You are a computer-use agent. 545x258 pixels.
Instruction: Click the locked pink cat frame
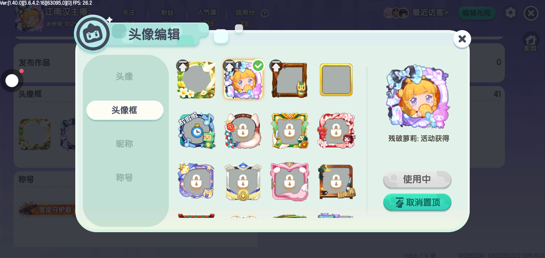point(290,182)
